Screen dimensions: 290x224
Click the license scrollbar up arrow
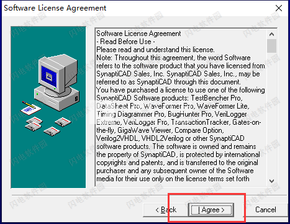(x=271, y=34)
